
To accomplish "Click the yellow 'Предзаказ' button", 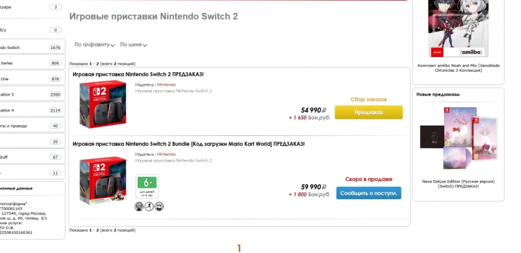I will tap(368, 112).
